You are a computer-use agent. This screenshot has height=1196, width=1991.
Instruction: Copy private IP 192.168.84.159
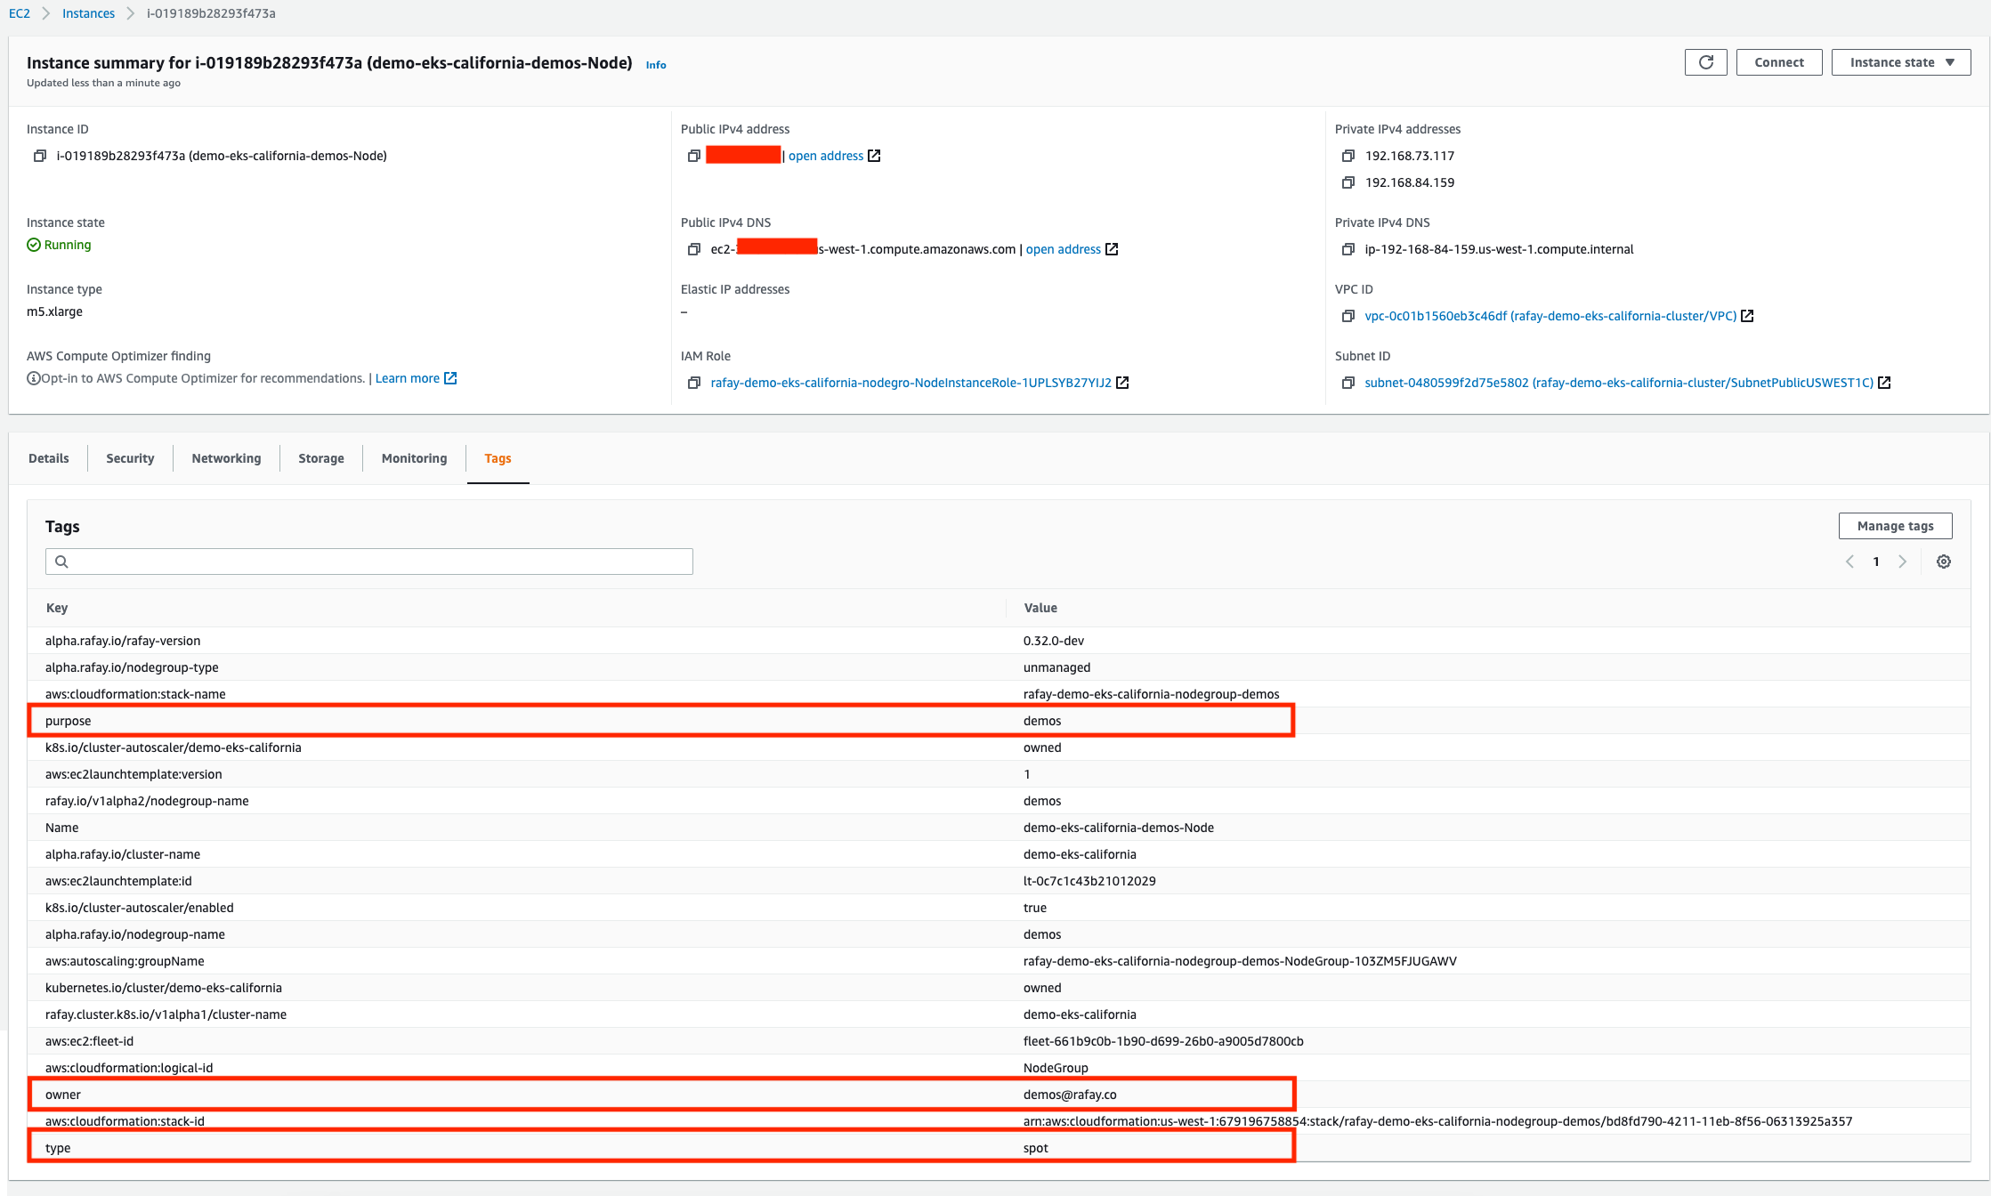(1348, 182)
